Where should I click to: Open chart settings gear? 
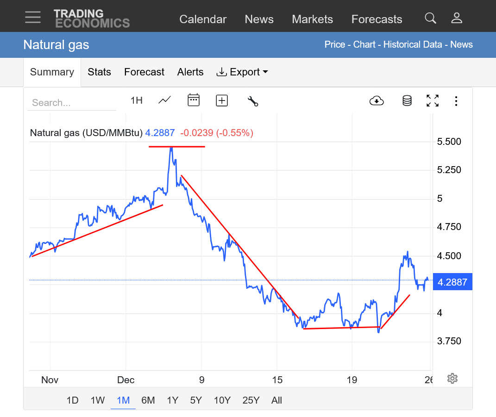pos(452,379)
